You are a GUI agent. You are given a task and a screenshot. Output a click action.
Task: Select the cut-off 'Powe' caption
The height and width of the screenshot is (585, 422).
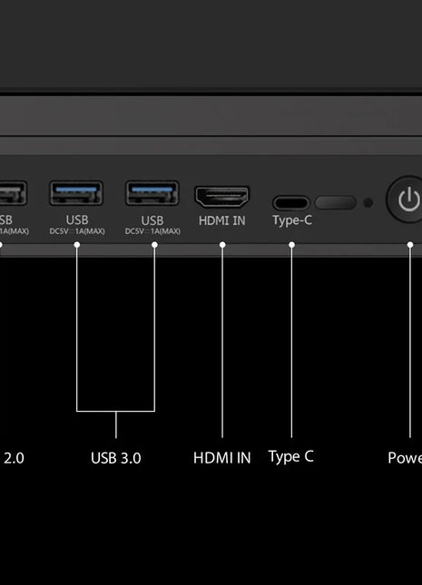405,458
